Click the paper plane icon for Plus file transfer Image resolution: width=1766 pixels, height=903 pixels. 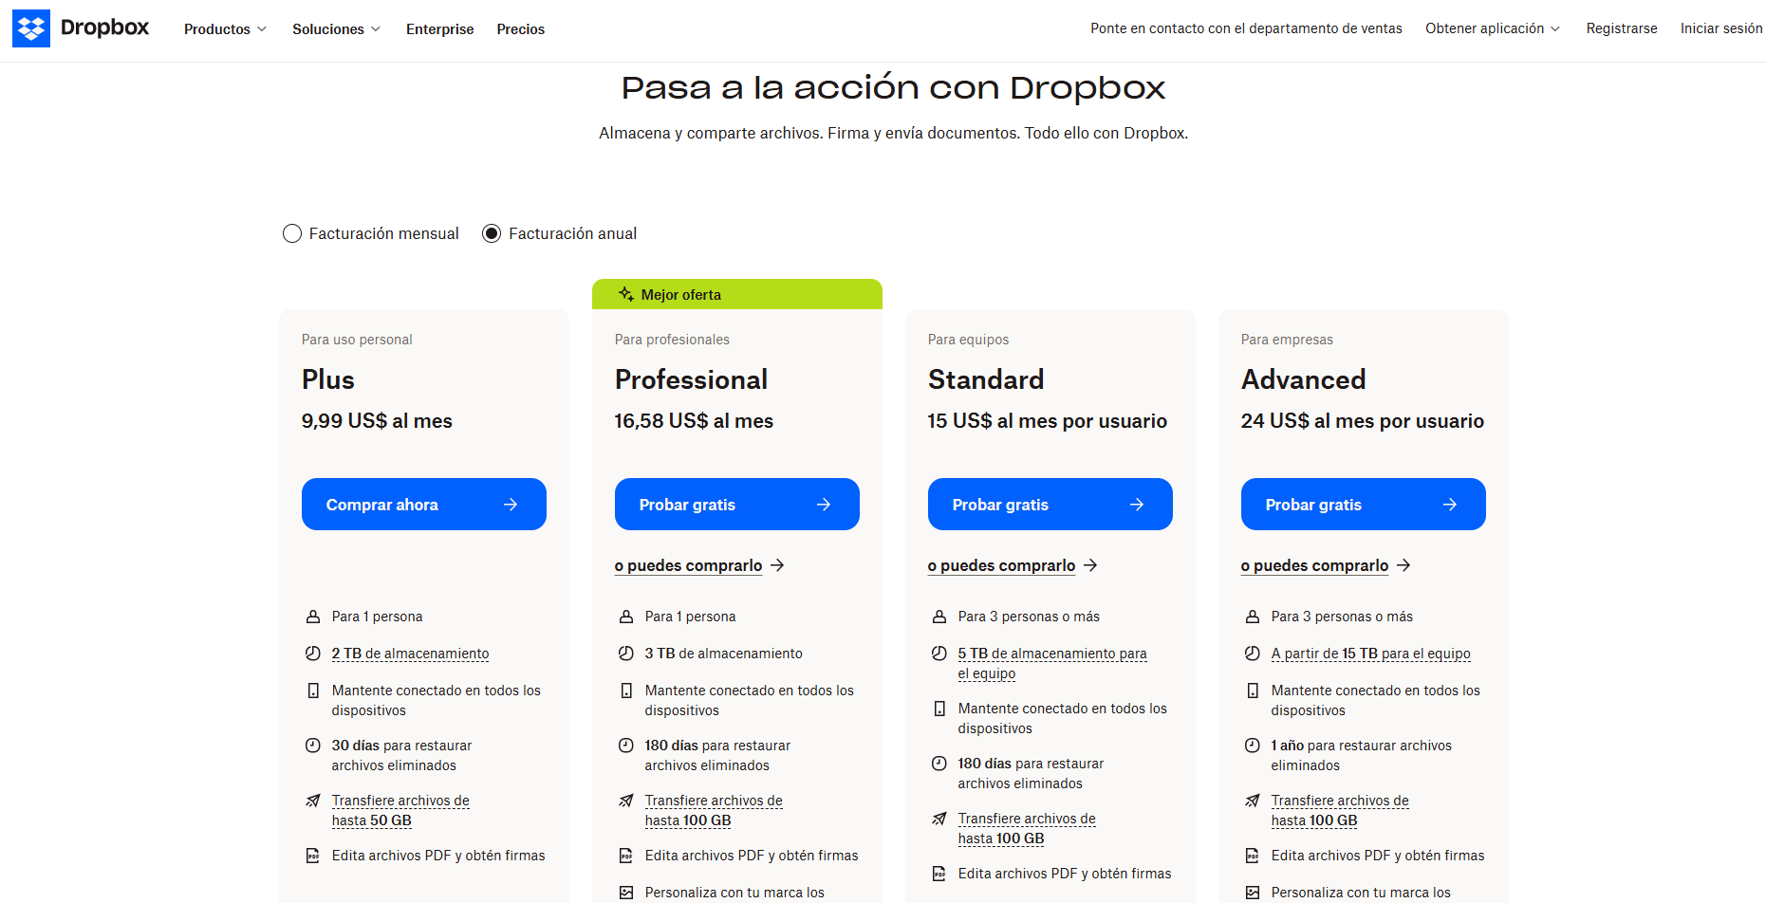point(312,801)
